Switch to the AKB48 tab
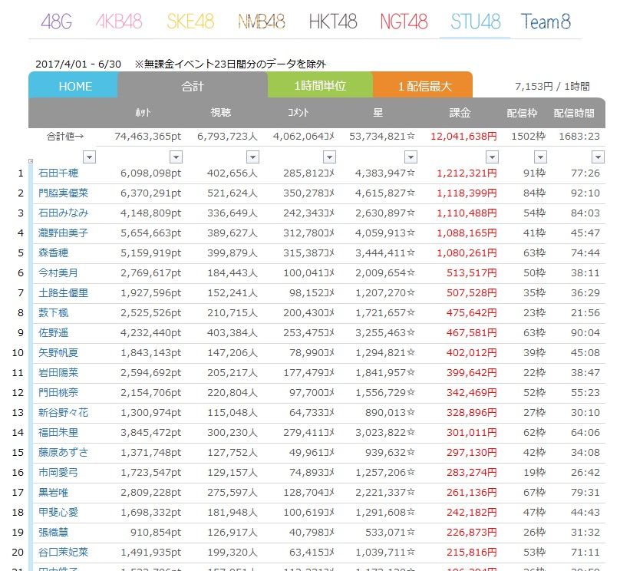This screenshot has height=571, width=620. [119, 21]
